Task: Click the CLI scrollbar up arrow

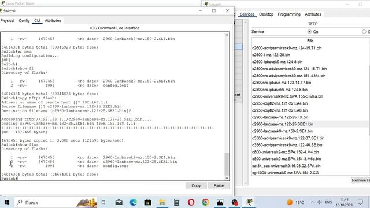Action: pyautogui.click(x=227, y=35)
